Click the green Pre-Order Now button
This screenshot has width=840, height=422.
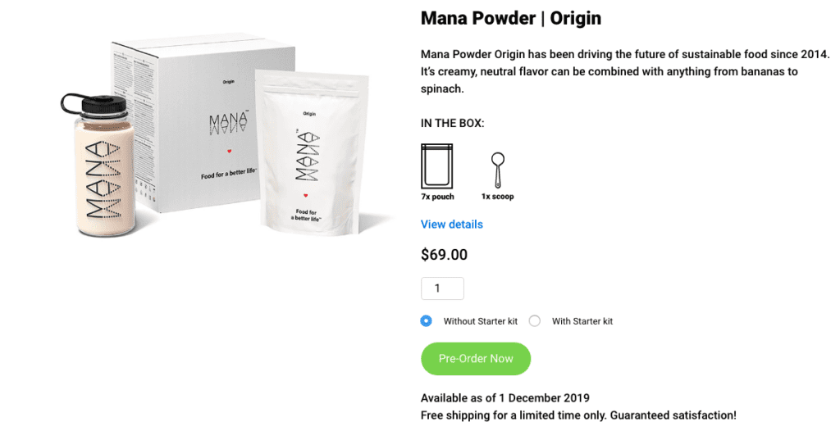[476, 359]
